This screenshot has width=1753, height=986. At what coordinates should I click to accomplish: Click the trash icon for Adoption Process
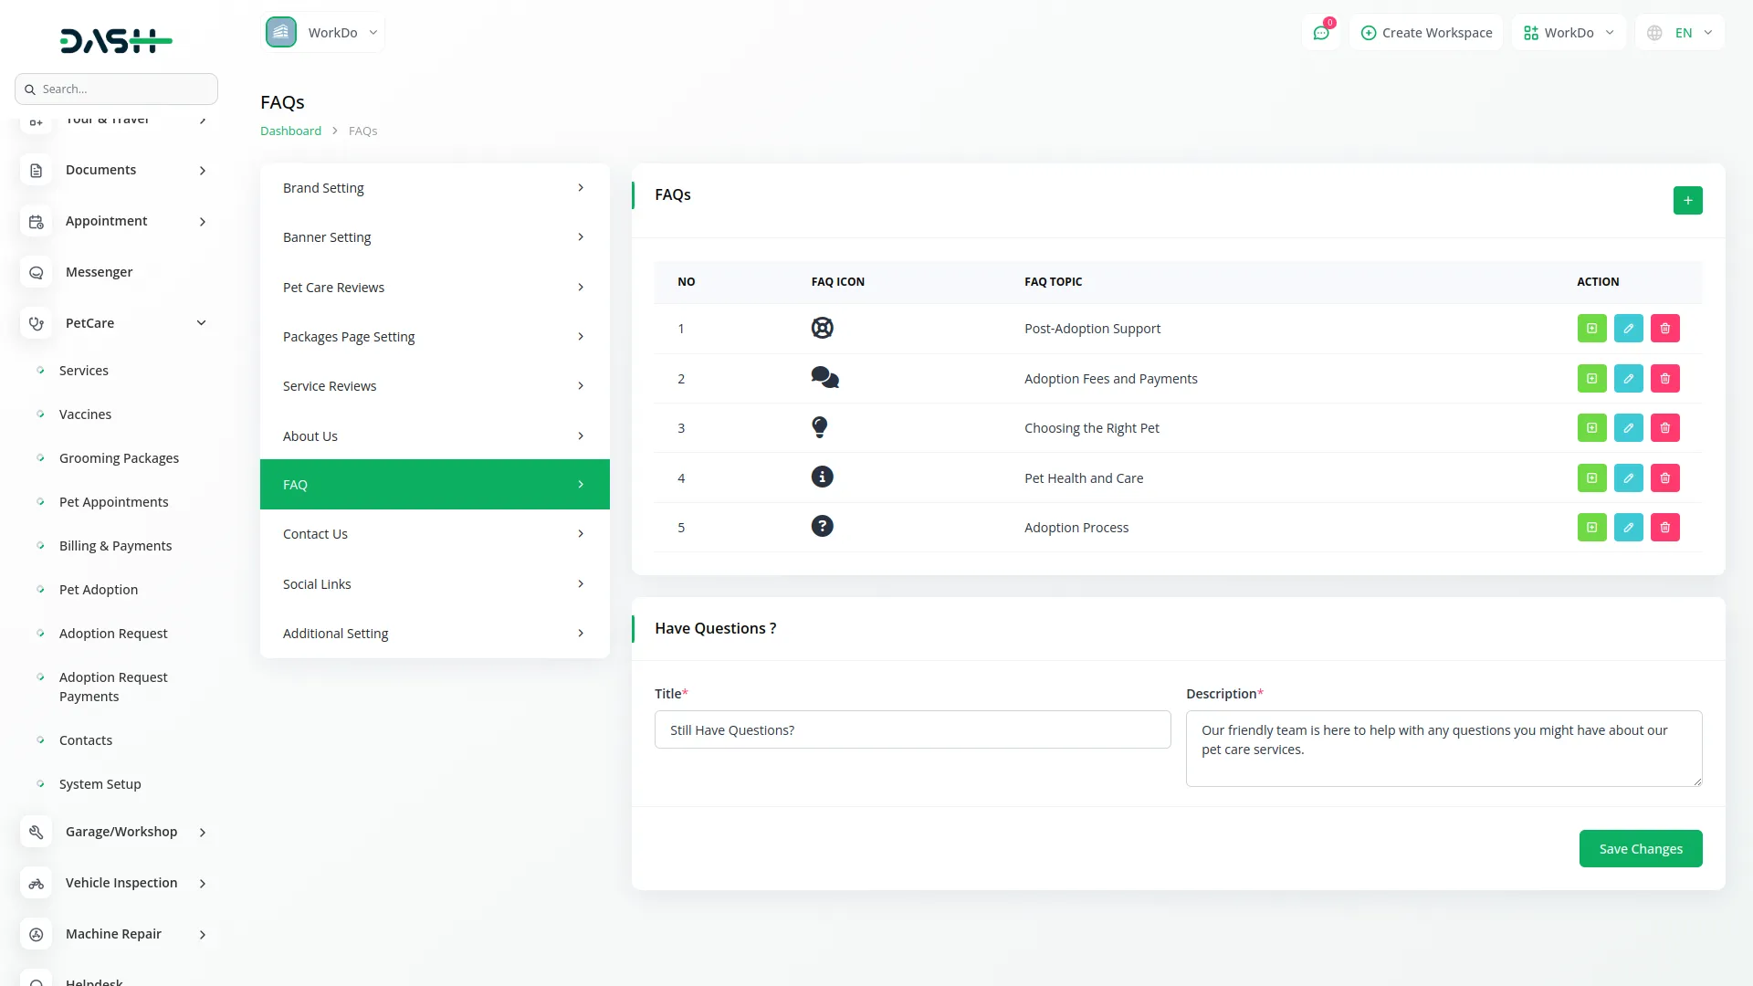coord(1664,528)
